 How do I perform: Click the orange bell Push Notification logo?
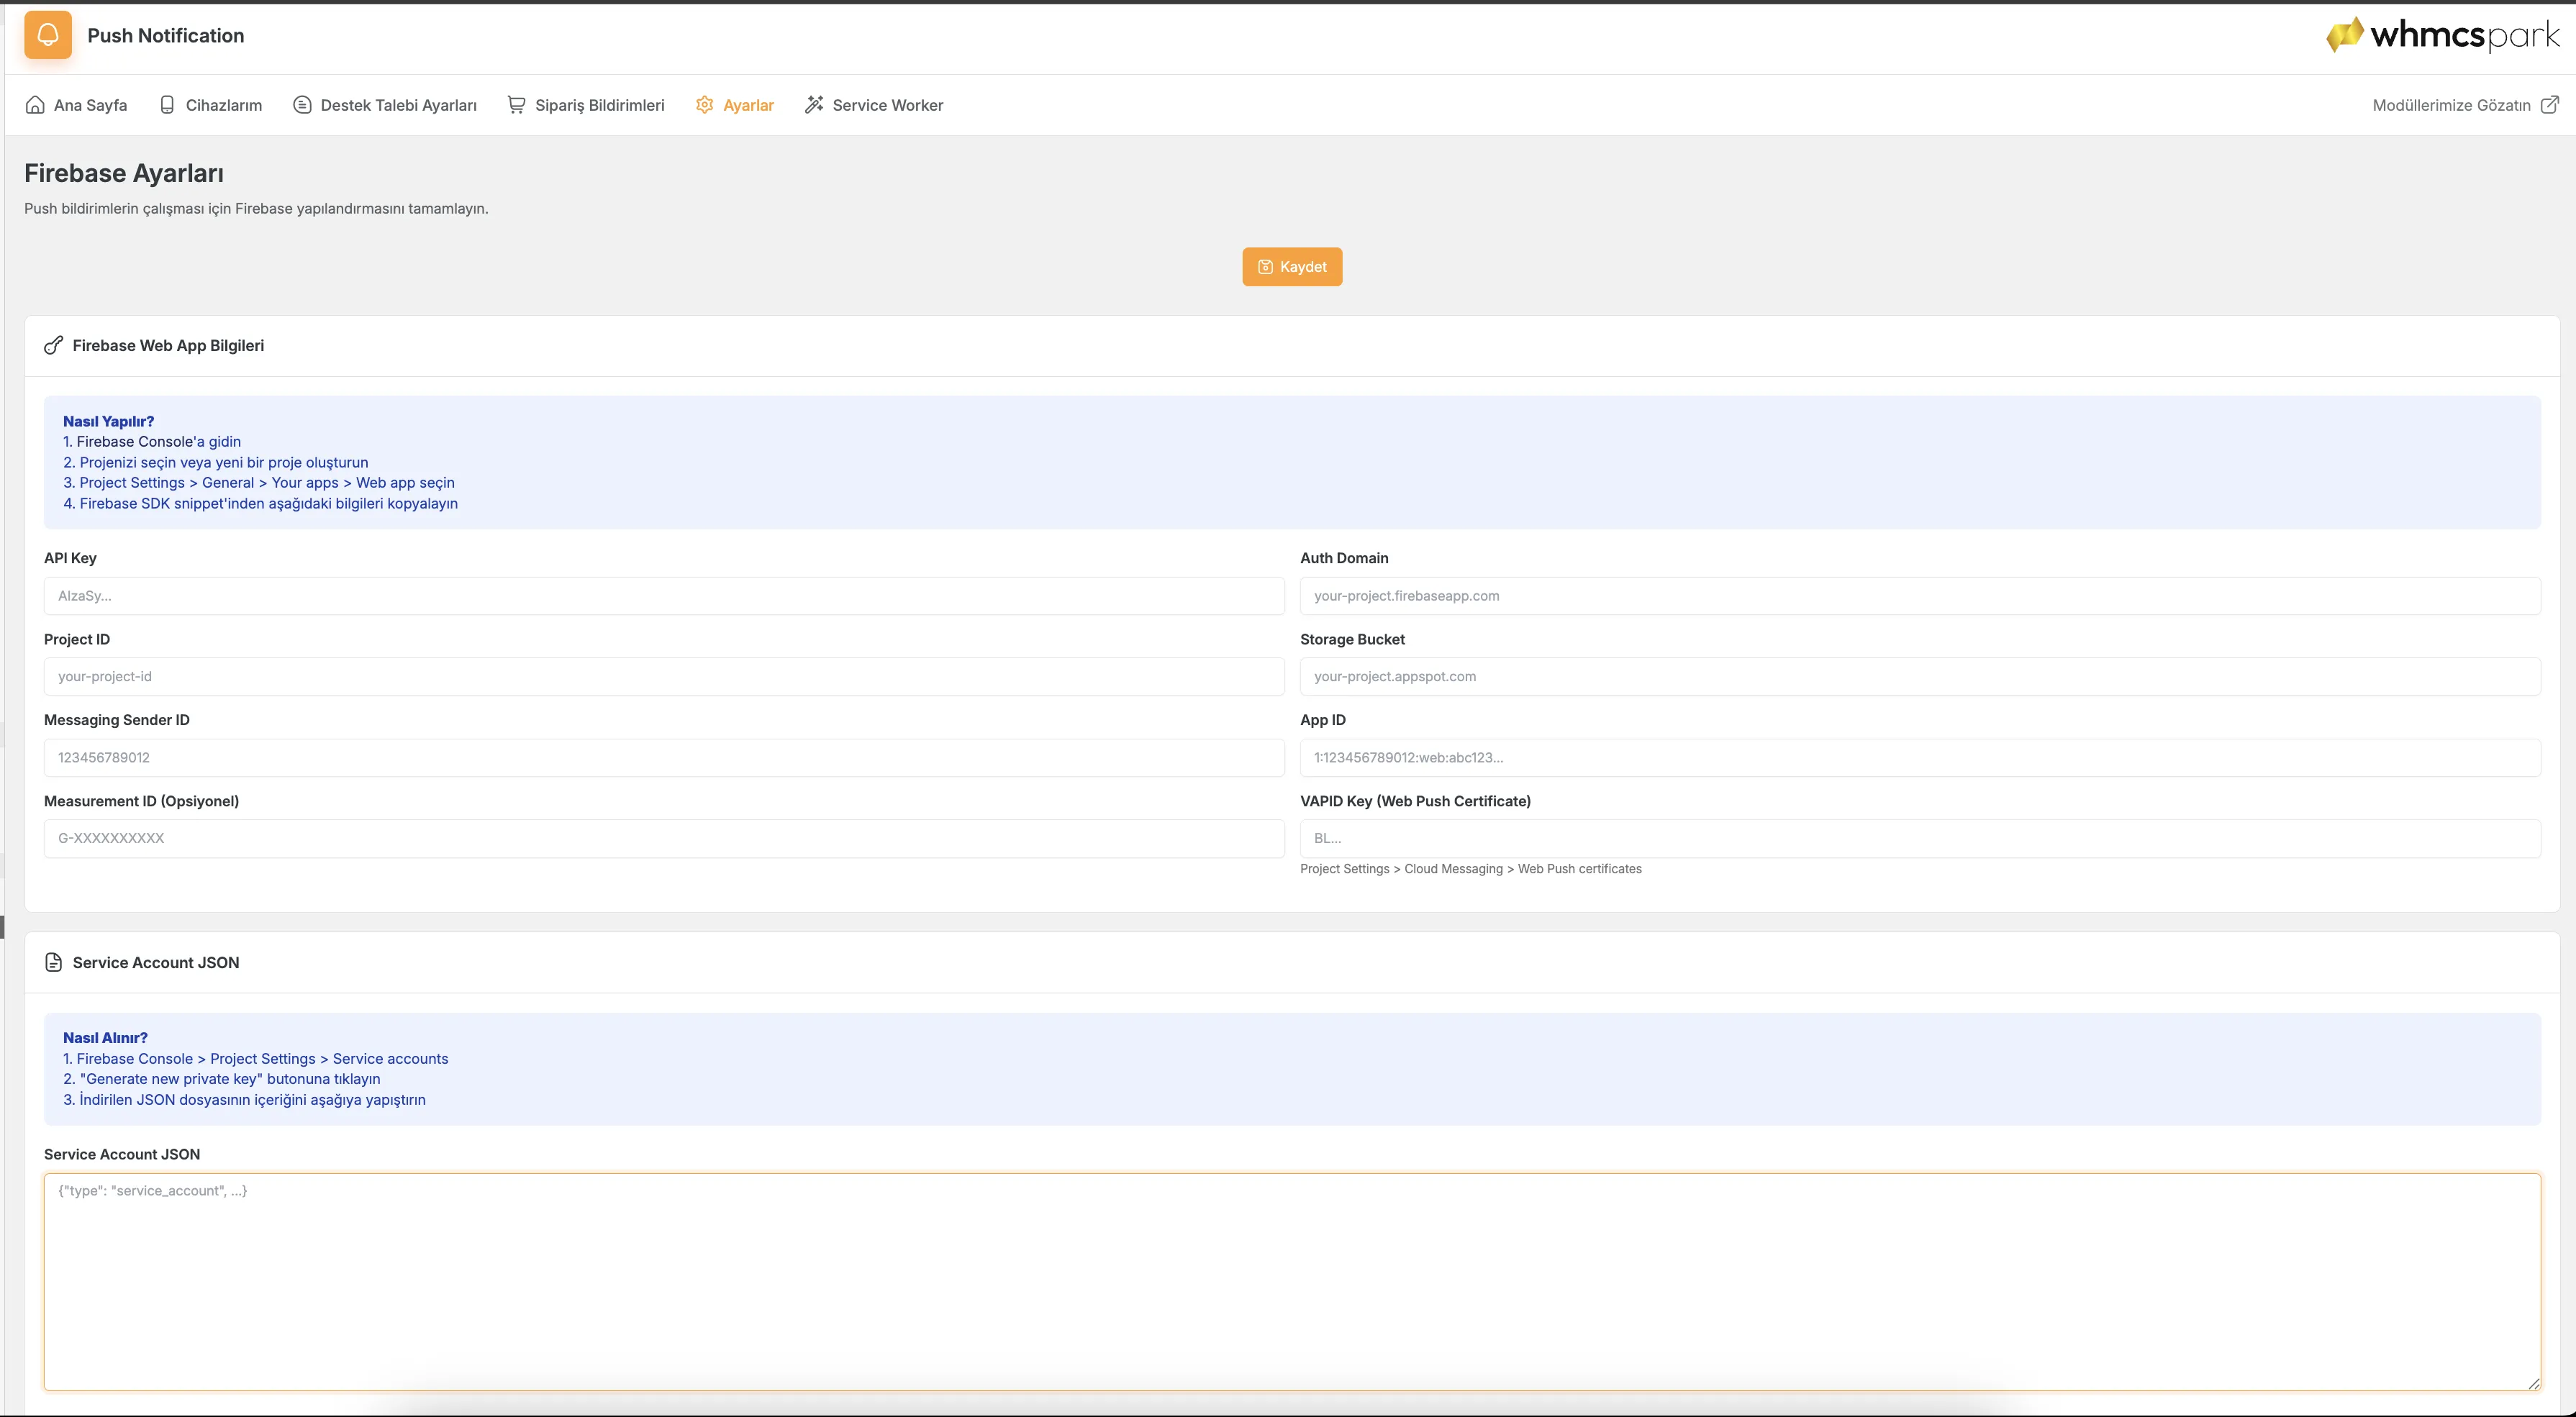click(48, 35)
